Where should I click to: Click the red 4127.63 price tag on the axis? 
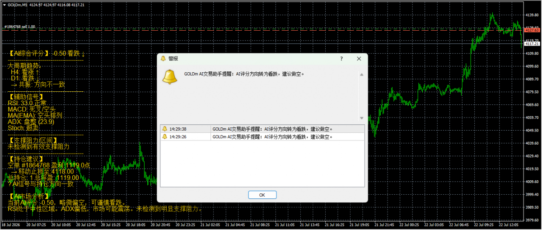click(x=533, y=30)
